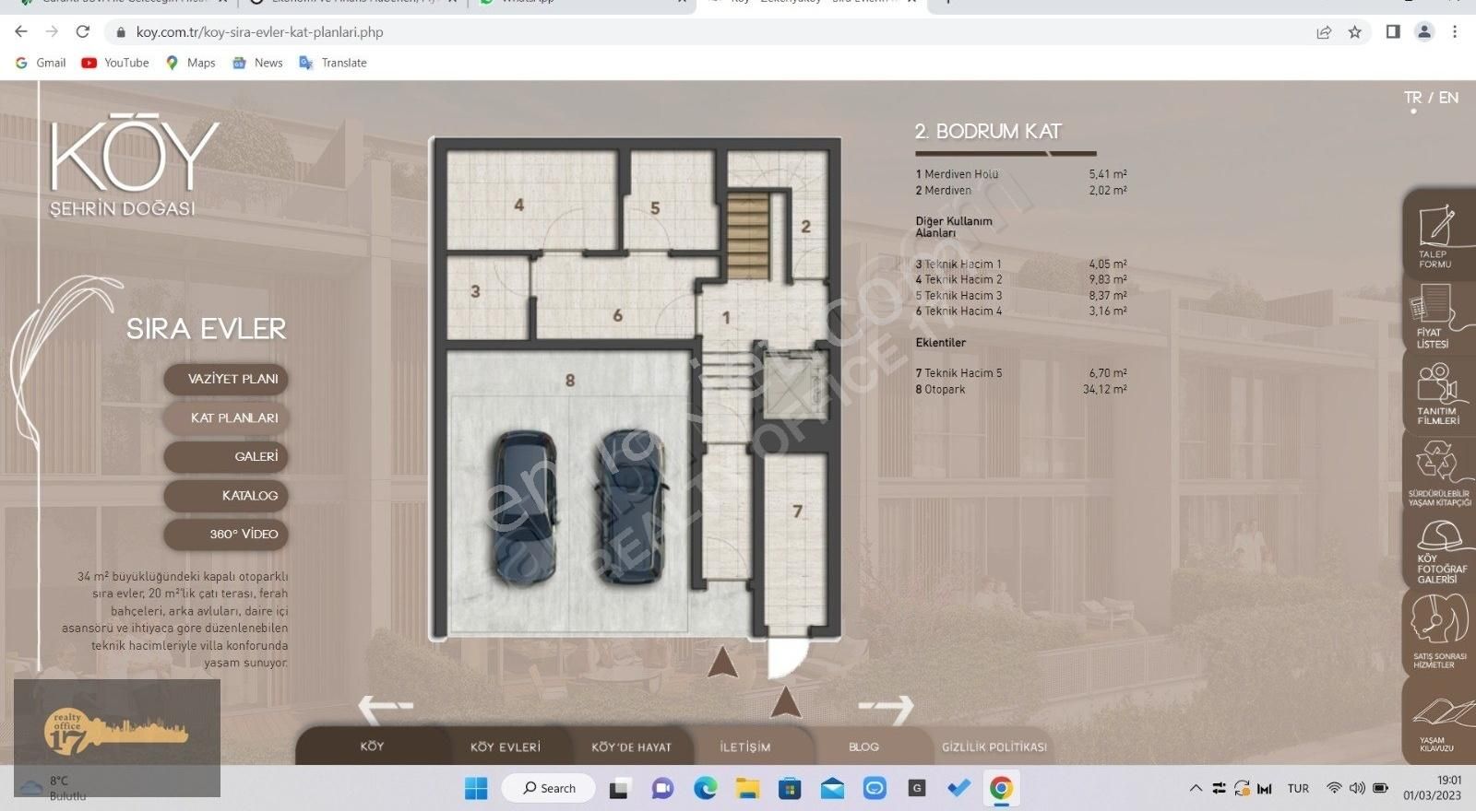Screen dimensions: 1476x811
Task: Open the Blog bottom tab
Action: [x=864, y=746]
